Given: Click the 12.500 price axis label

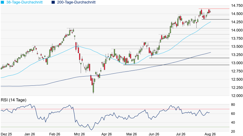Looking at the screenshot, I should point(237,79).
